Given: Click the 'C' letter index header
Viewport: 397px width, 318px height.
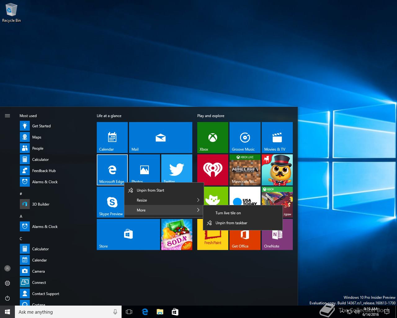Looking at the screenshot, I should point(21,238).
